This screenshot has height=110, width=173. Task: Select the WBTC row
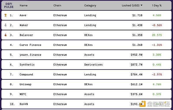(x=86, y=94)
